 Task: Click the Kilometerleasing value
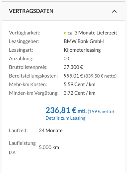pyautogui.click(x=82, y=50)
